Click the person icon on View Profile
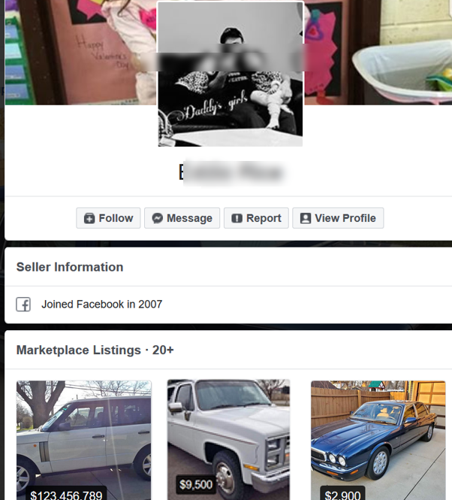Viewport: 452px width, 500px height. point(306,219)
